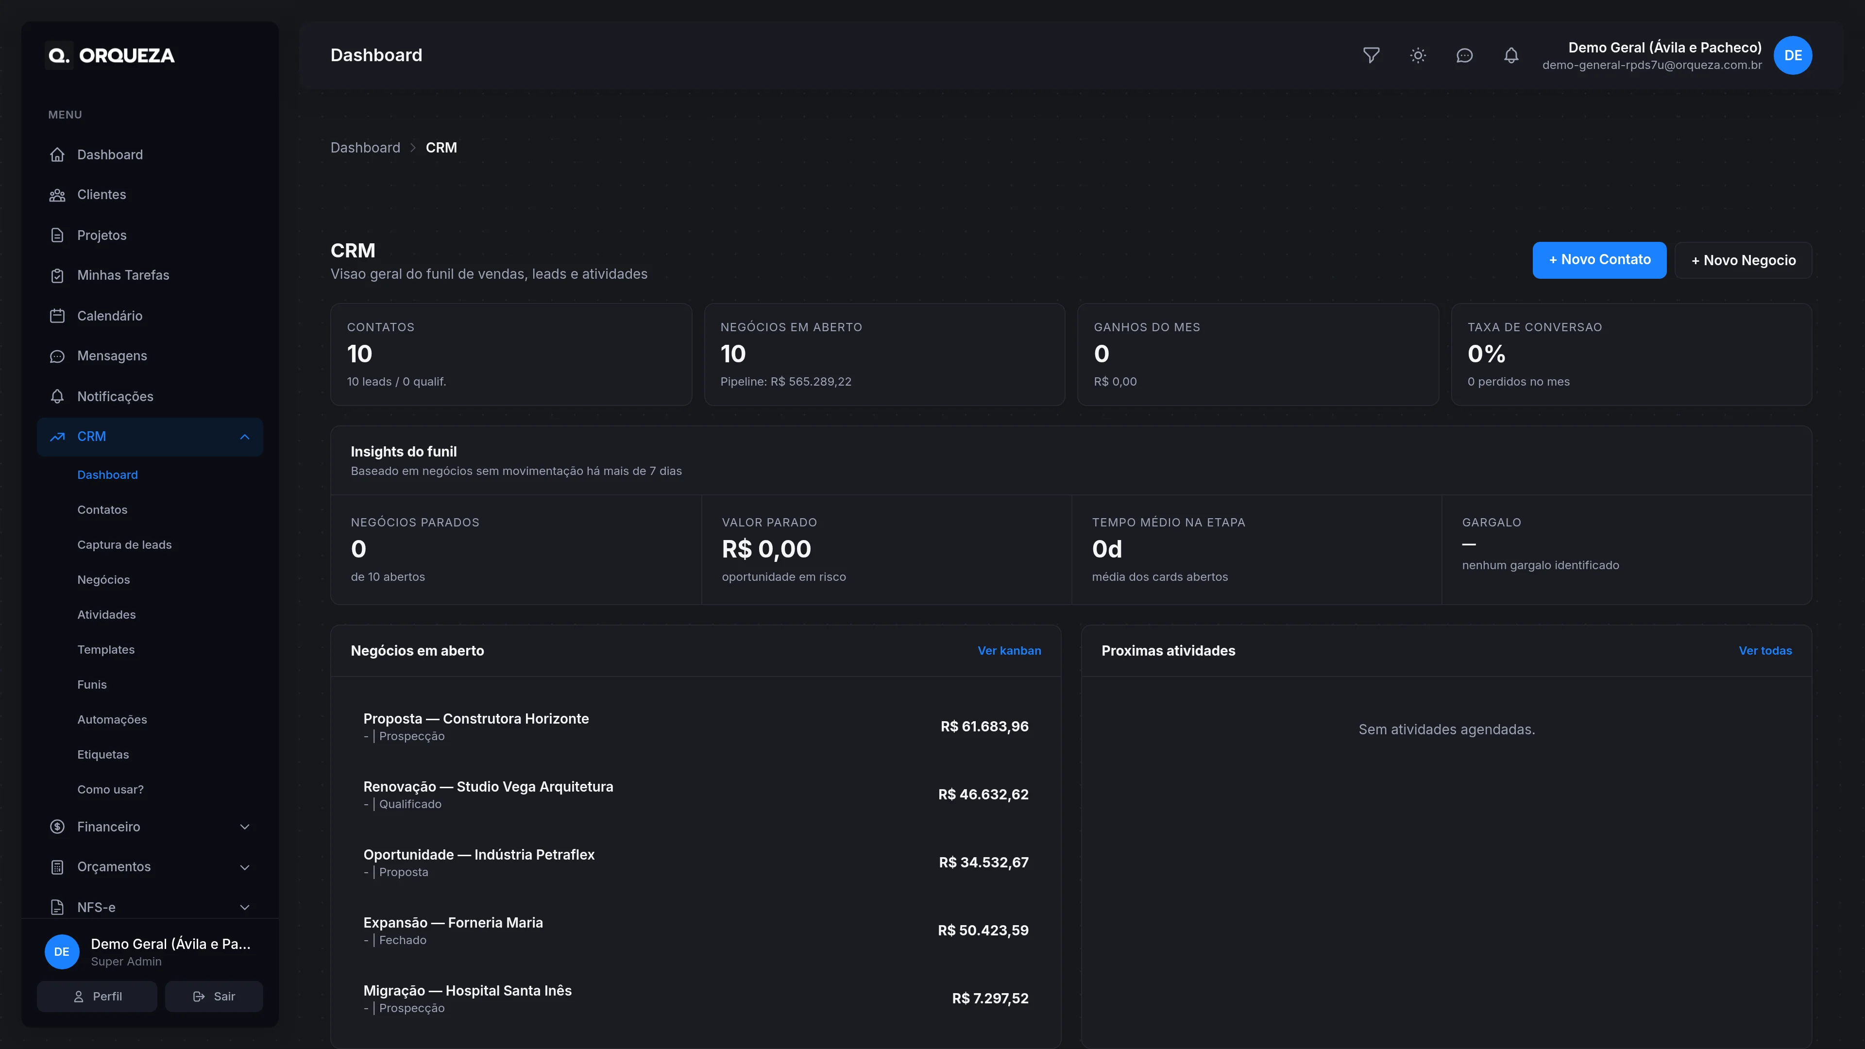Select Automações submenu item
This screenshot has height=1049, width=1865.
tap(112, 720)
